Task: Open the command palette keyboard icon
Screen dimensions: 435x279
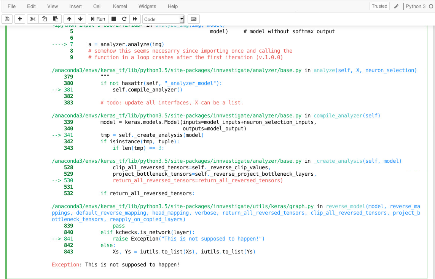Action: pos(194,19)
